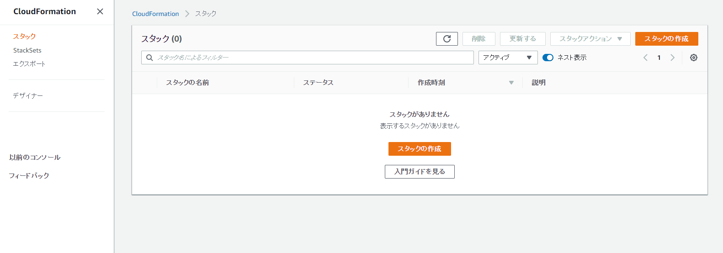The width and height of the screenshot is (723, 253).
Task: Go to next page arrow
Action: coord(672,58)
